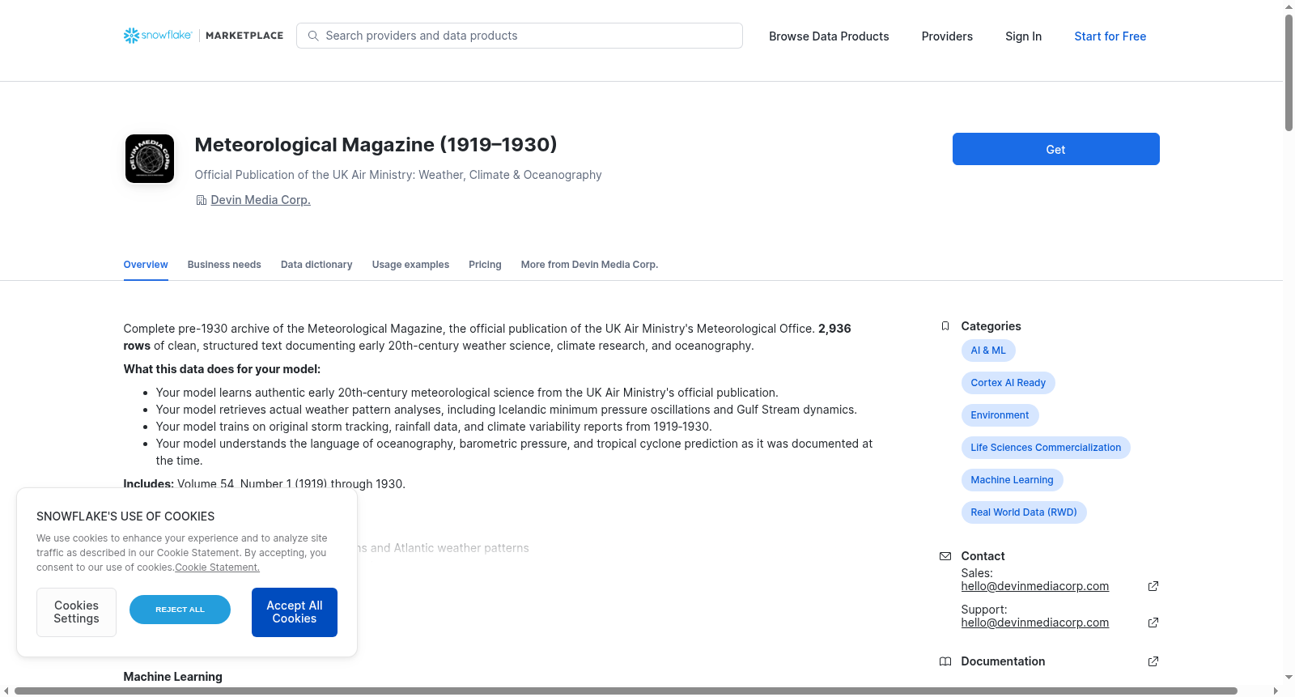Screen dimensions: 1295x697
Task: Click the Machine Learning section heading
Action: click(172, 677)
